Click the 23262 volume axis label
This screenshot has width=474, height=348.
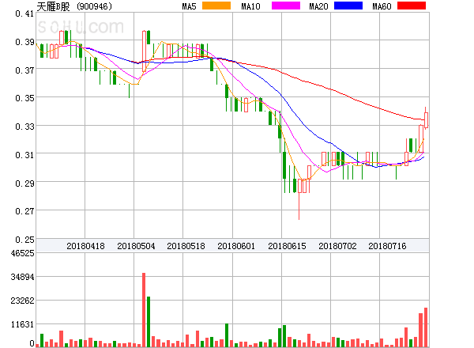(x=23, y=301)
